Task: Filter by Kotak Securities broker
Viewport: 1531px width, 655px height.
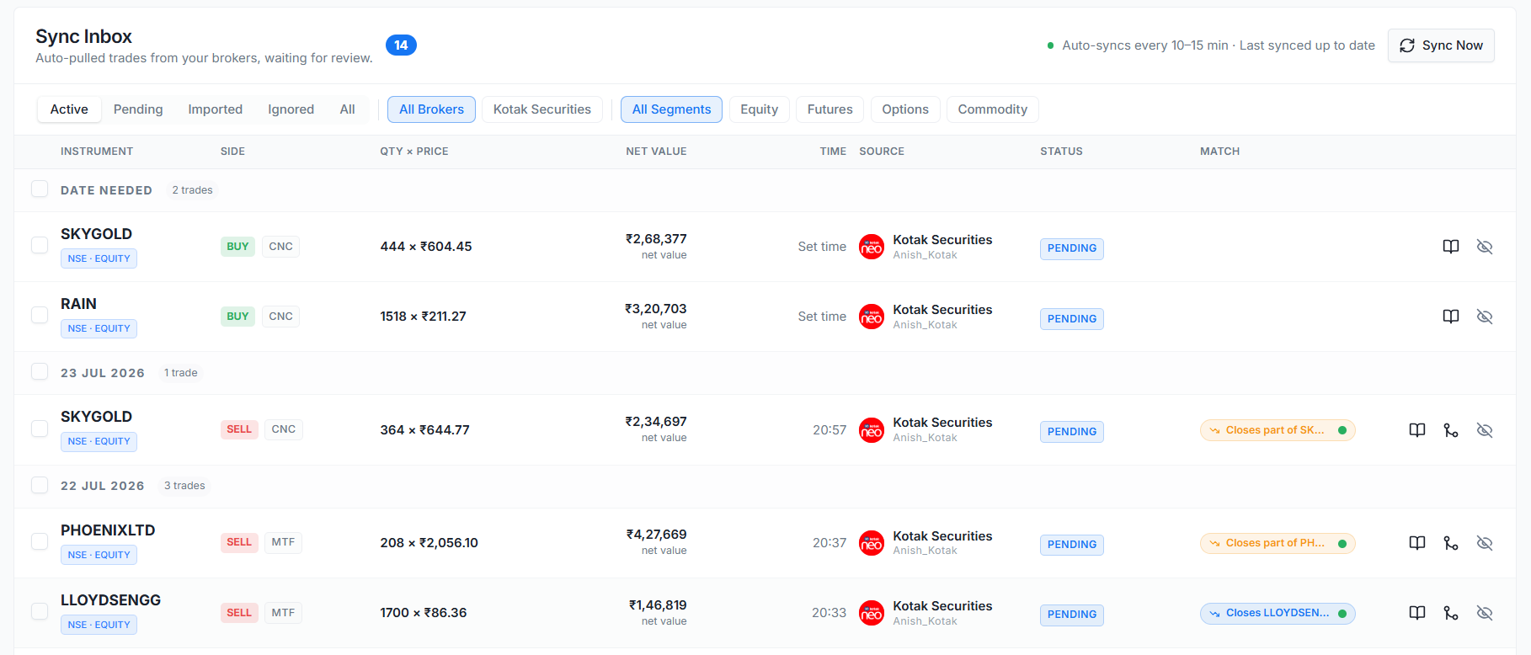Action: [x=542, y=109]
